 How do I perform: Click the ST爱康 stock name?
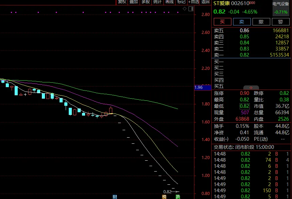click(x=222, y=3)
